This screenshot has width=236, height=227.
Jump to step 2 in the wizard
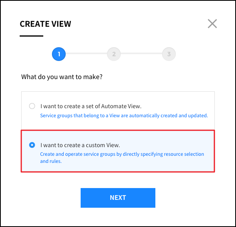[x=114, y=54]
